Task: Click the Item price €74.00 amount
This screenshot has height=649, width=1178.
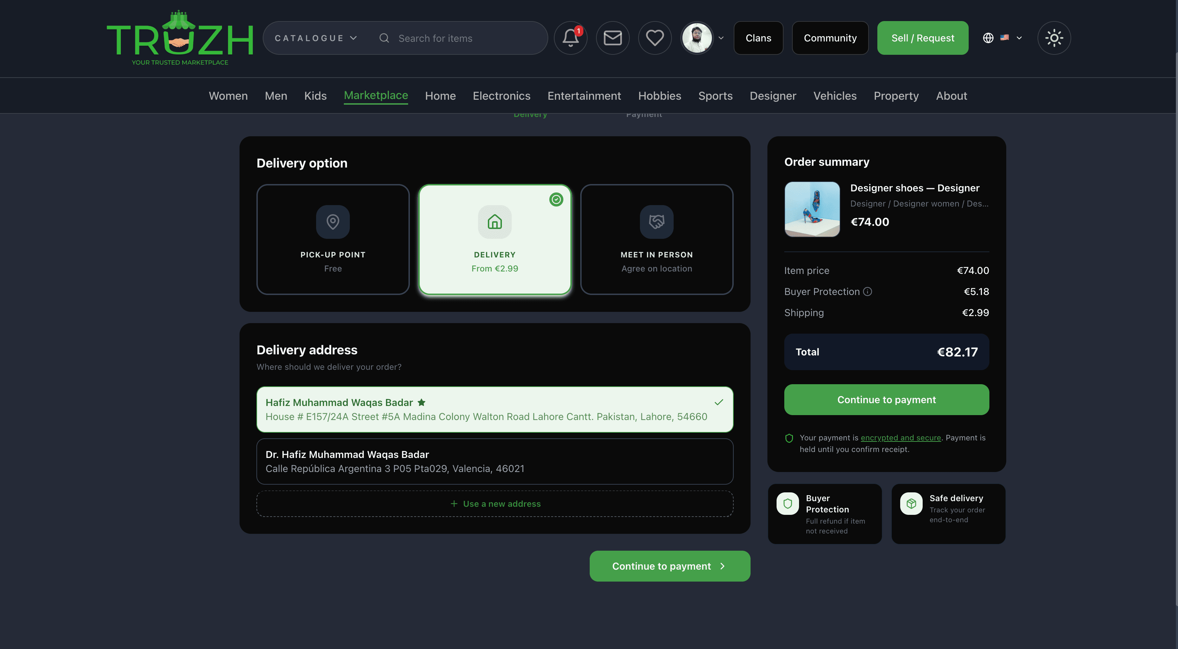Action: point(973,270)
